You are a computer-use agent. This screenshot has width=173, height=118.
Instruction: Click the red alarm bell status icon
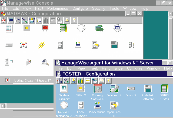[7, 80]
